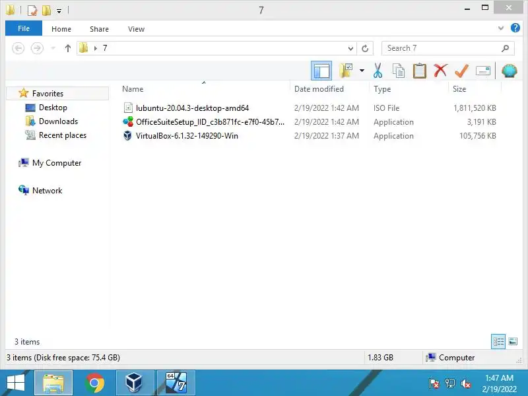Open the 64-bit 7 taskbar application

coord(176,383)
